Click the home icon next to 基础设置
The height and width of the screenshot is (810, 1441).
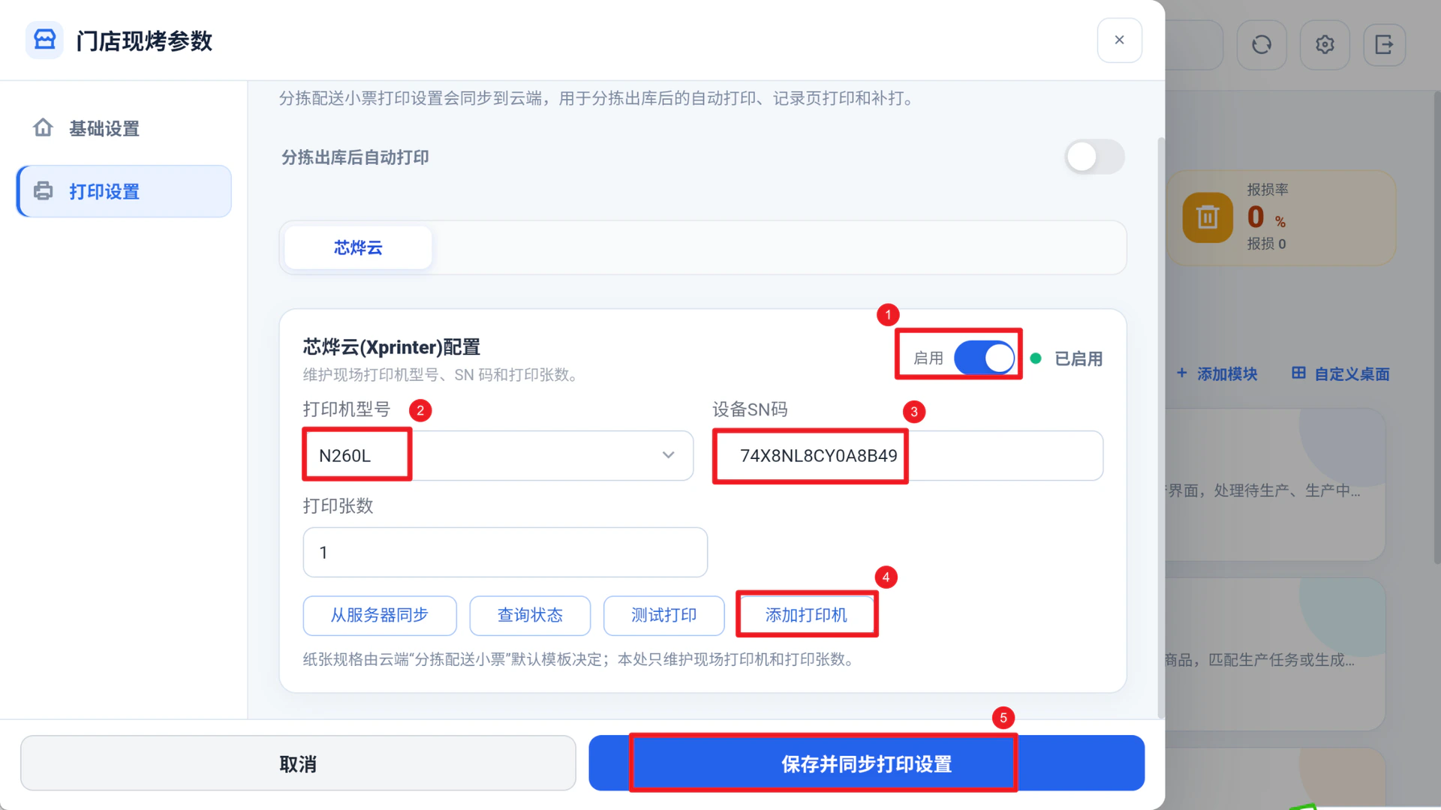(x=44, y=127)
